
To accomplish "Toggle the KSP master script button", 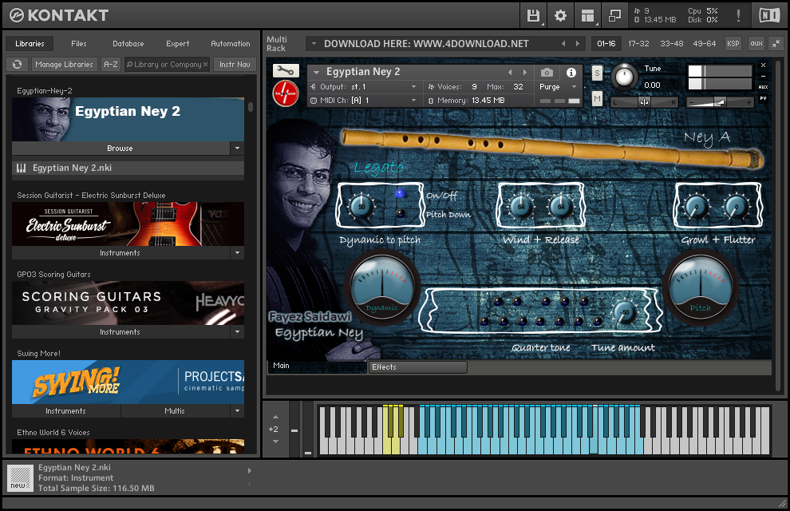I will coord(733,44).
